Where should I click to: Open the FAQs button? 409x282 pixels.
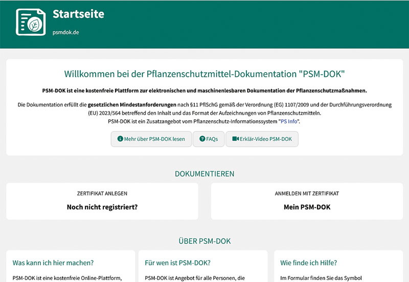point(209,139)
